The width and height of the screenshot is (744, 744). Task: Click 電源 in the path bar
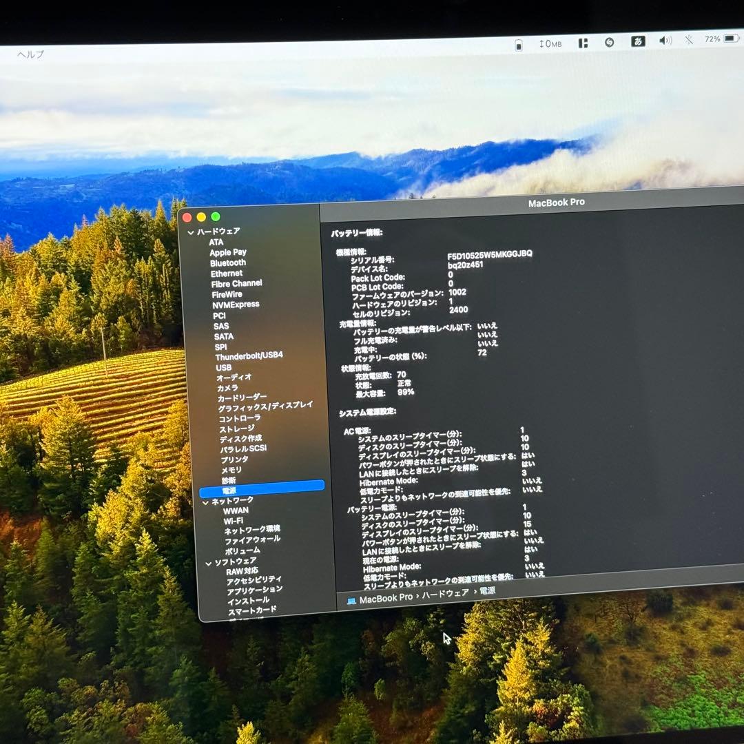pyautogui.click(x=487, y=591)
